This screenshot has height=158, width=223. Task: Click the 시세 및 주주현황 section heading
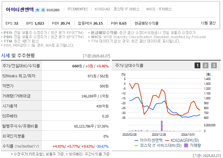[18, 55]
